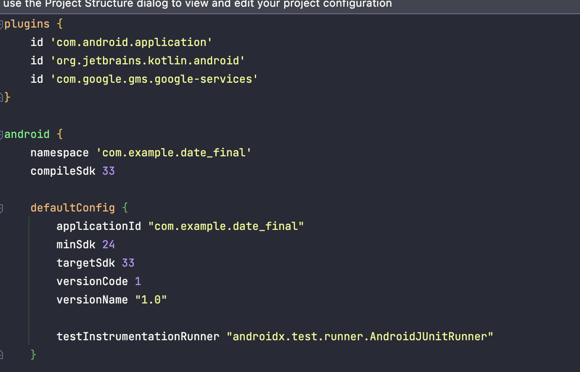The height and width of the screenshot is (372, 580).
Task: Click the minSdk value 24
Action: pos(108,245)
